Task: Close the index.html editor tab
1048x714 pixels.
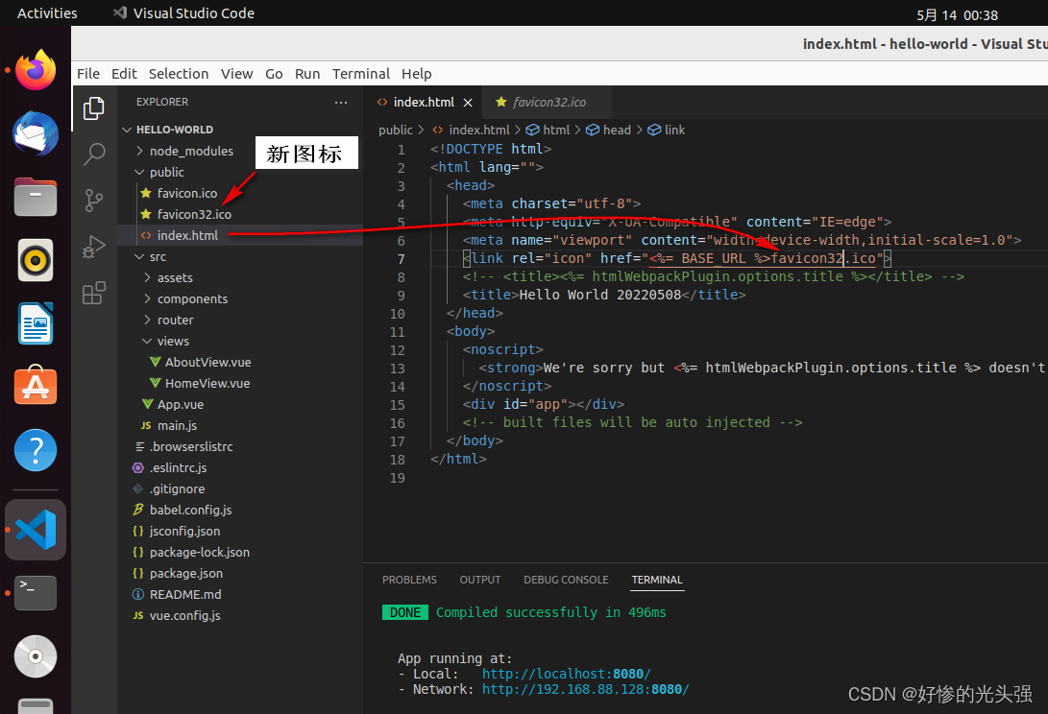Action: click(x=468, y=102)
